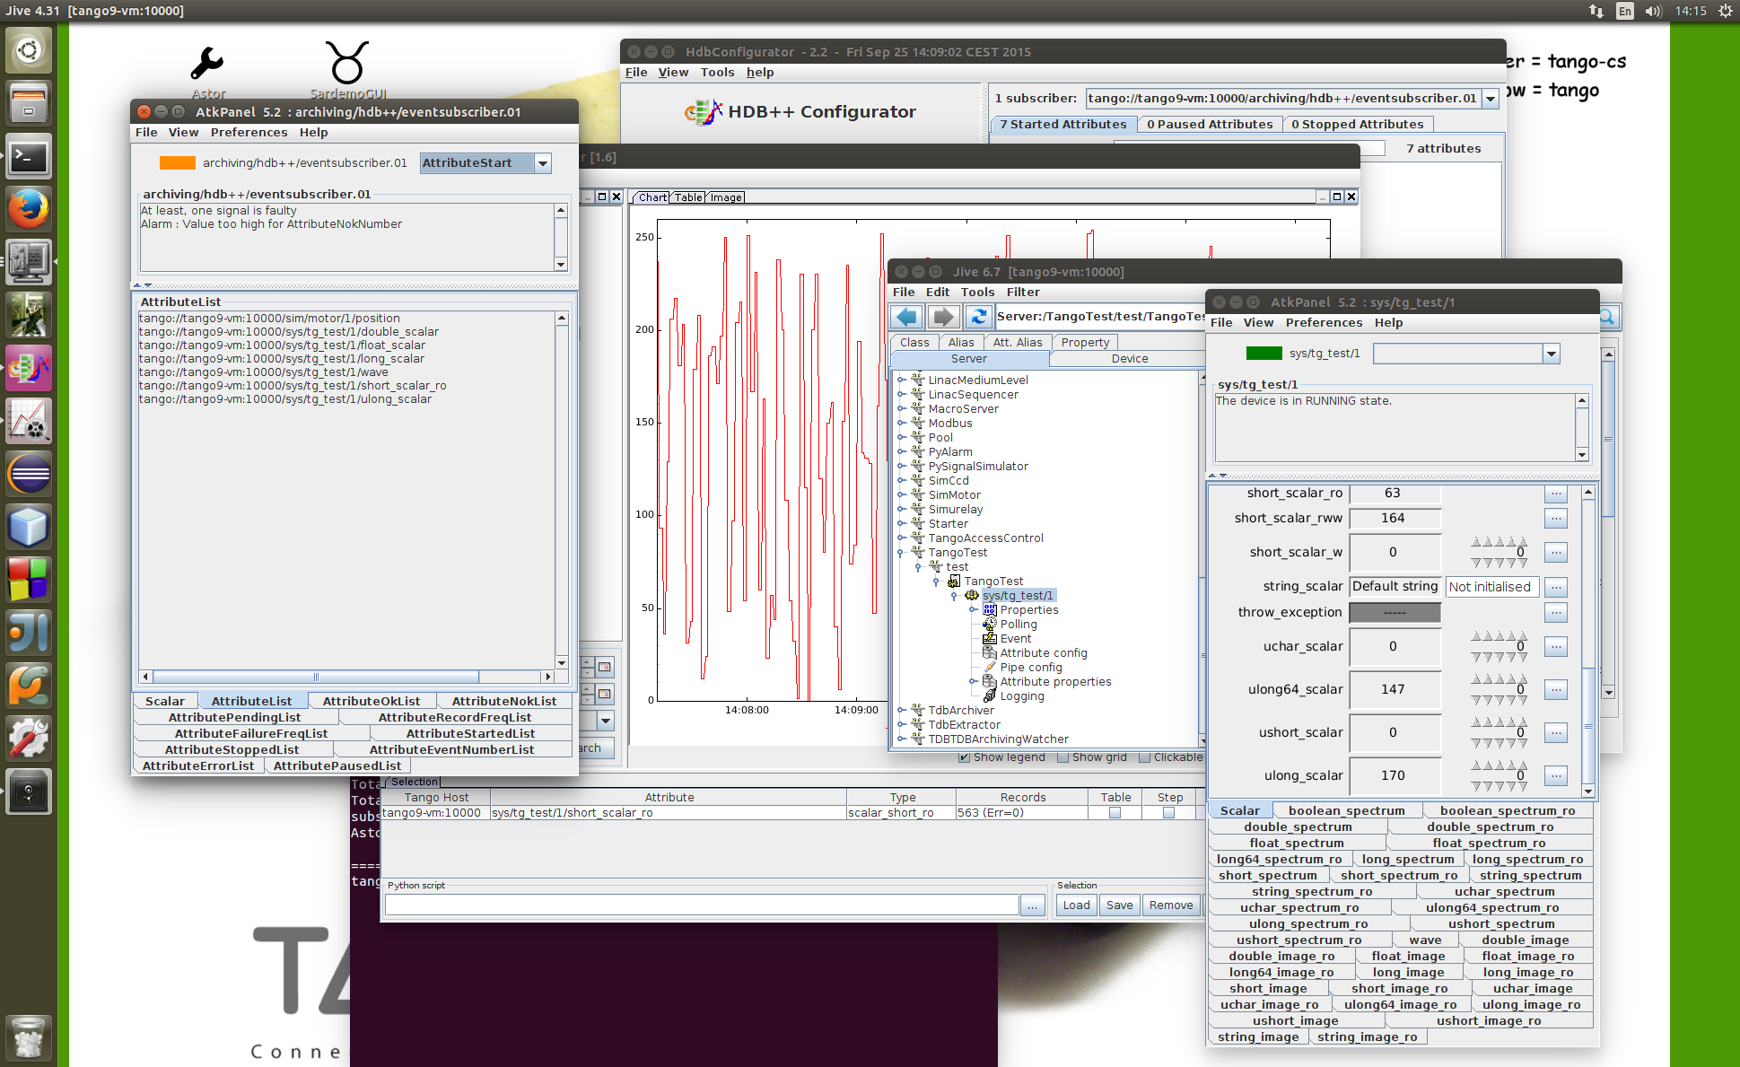The width and height of the screenshot is (1740, 1067).
Task: Open the Tools menu in HdbConfigurator
Action: click(x=717, y=73)
